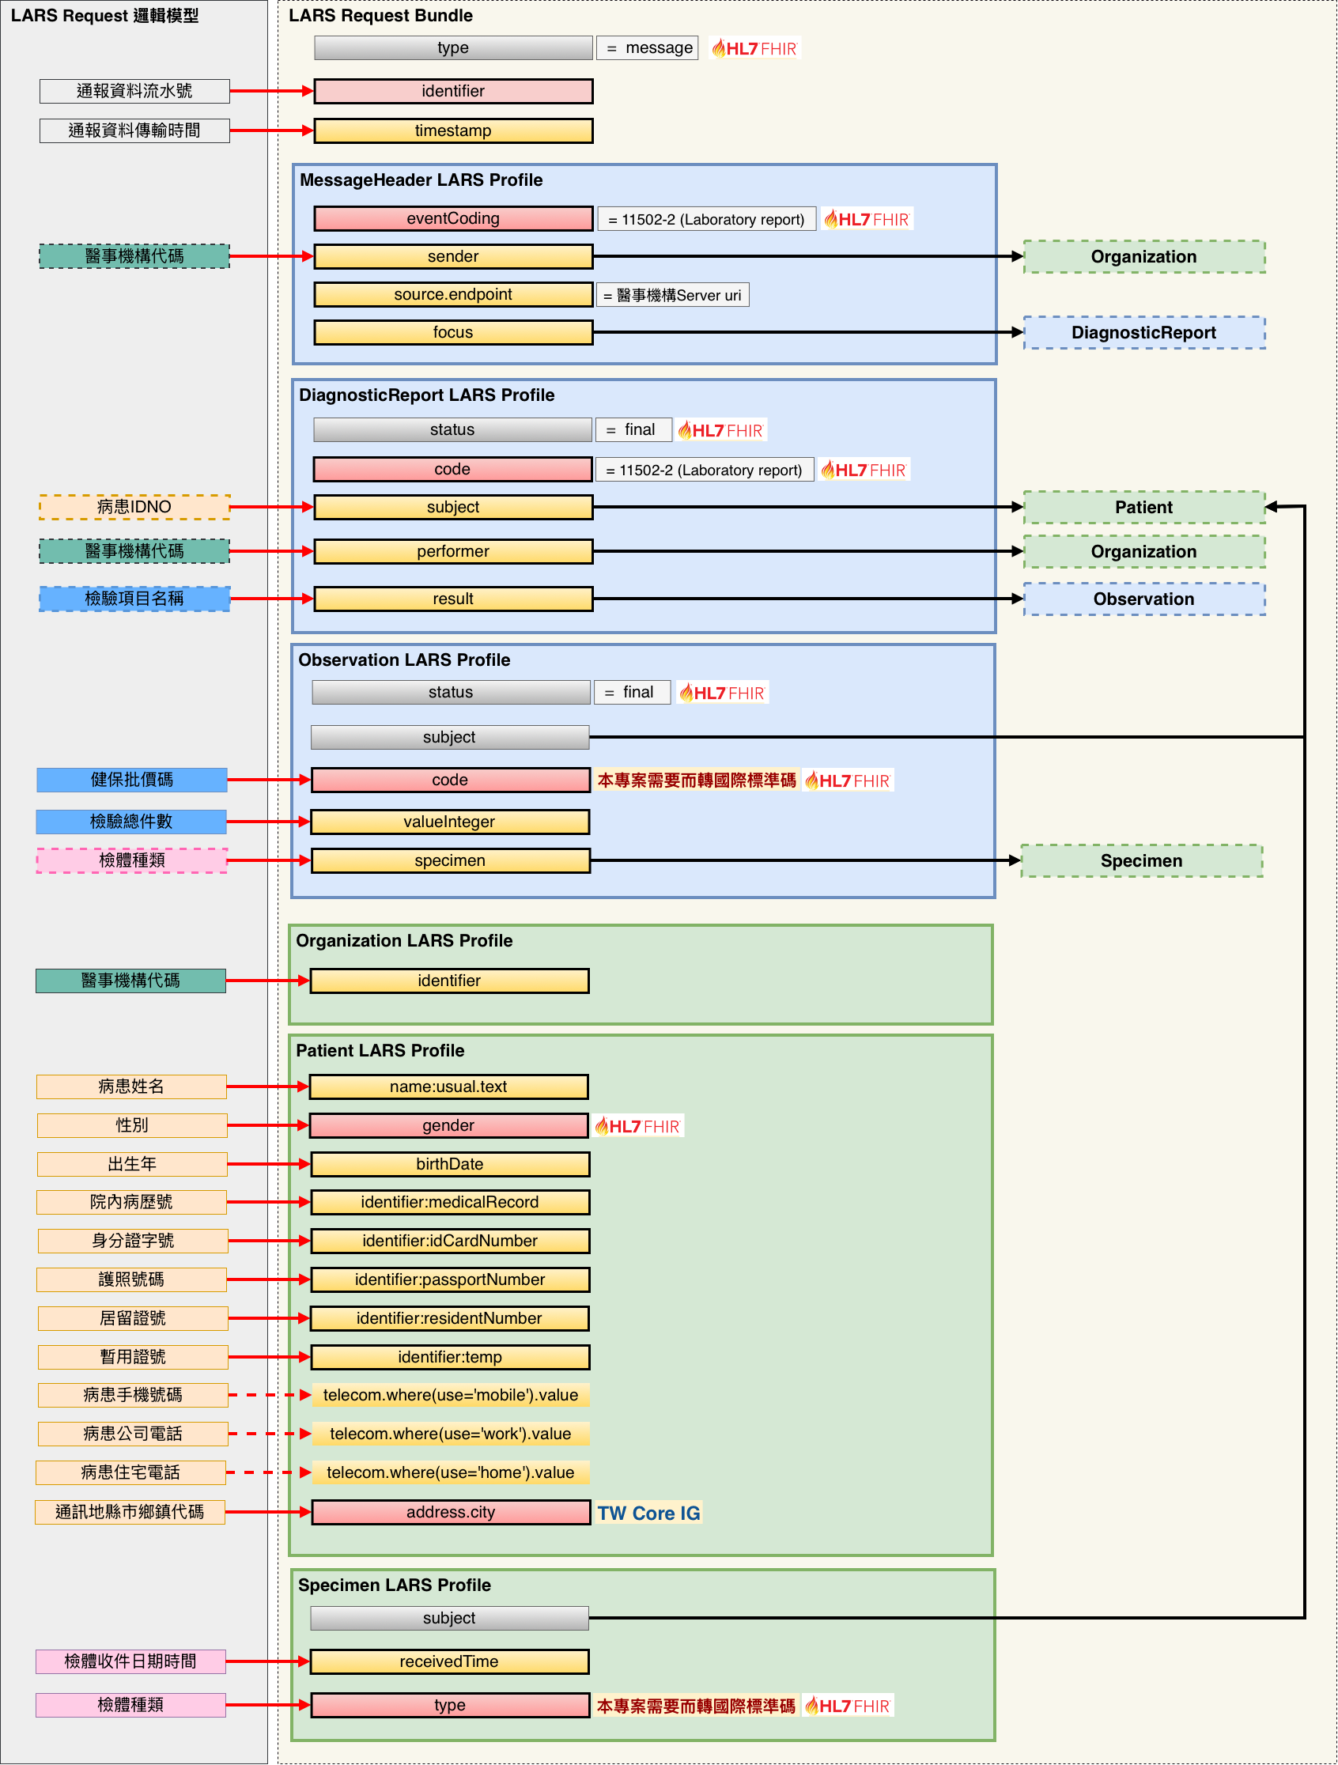This screenshot has width=1338, height=1765.
Task: Click the identifier:temp element
Action: 450,1357
